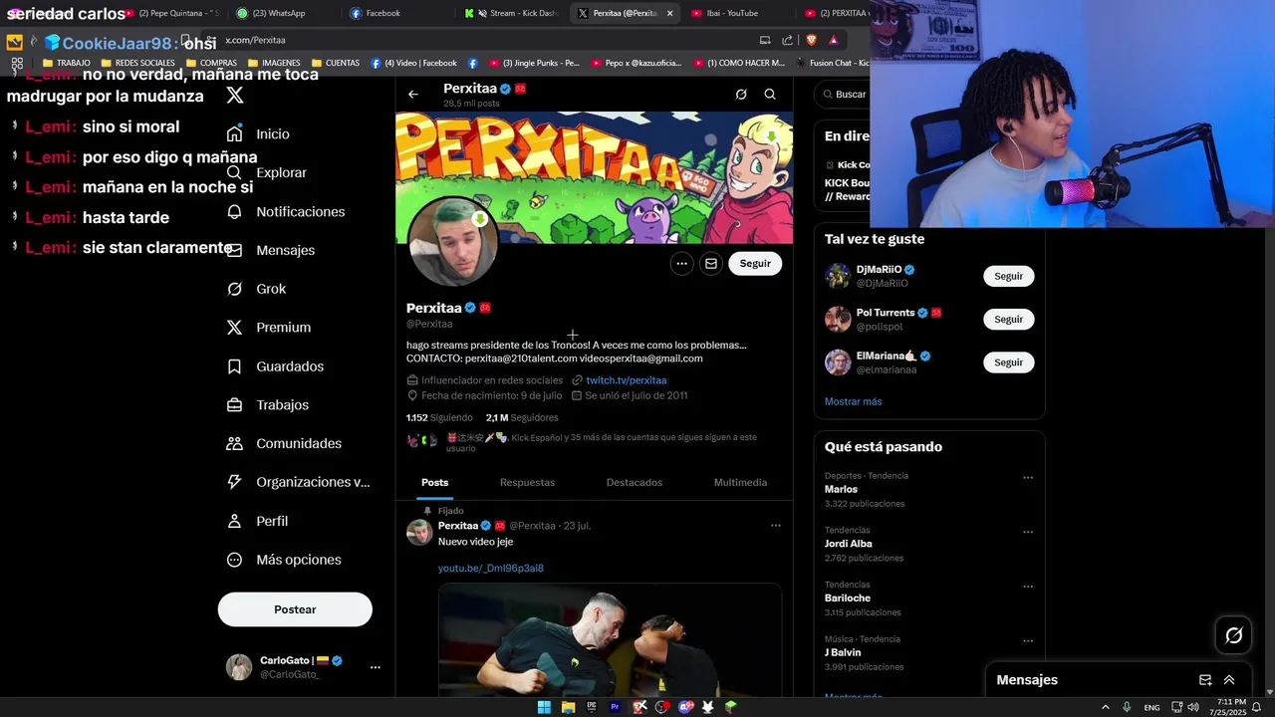Open File Explorer from taskbar
The image size is (1275, 717).
pos(568,707)
